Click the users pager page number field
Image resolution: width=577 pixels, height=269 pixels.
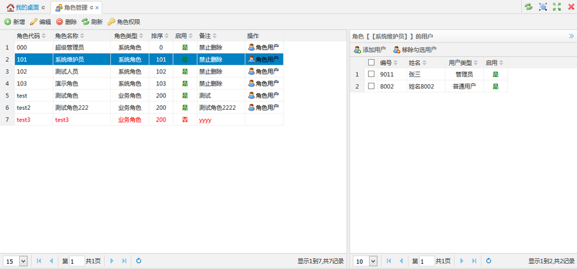point(427,261)
